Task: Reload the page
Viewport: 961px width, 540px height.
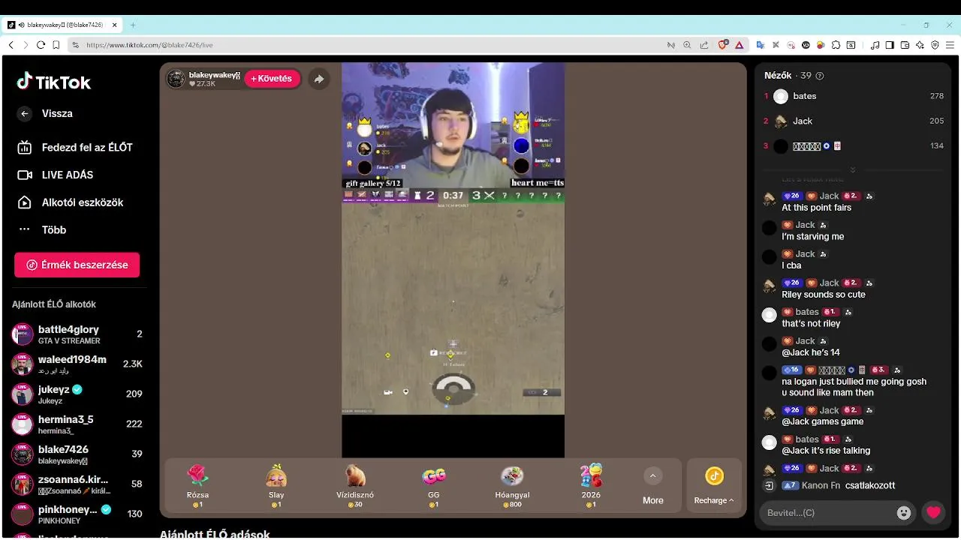Action: point(41,45)
